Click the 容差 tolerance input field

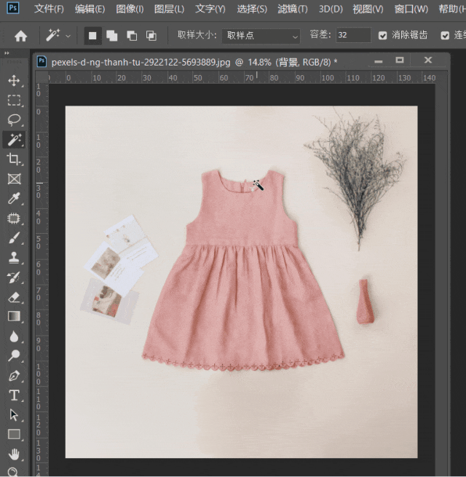(353, 35)
